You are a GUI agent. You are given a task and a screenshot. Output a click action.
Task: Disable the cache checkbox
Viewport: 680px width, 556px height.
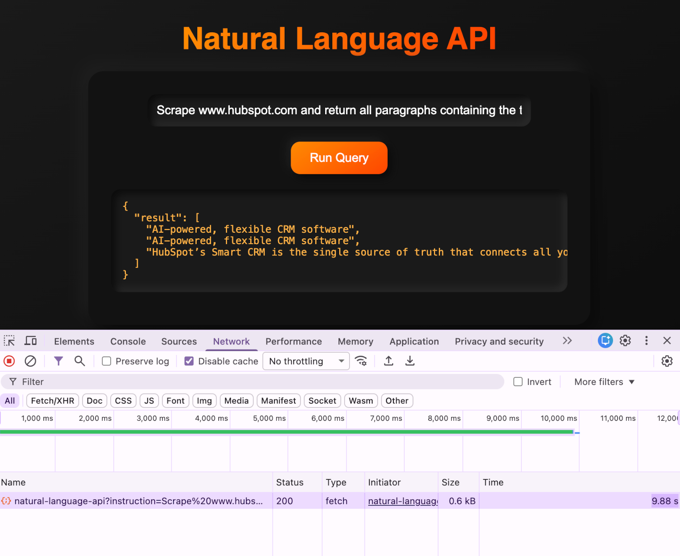tap(189, 361)
